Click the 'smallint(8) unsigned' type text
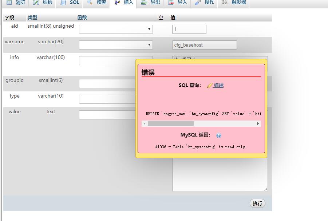 coord(51,26)
